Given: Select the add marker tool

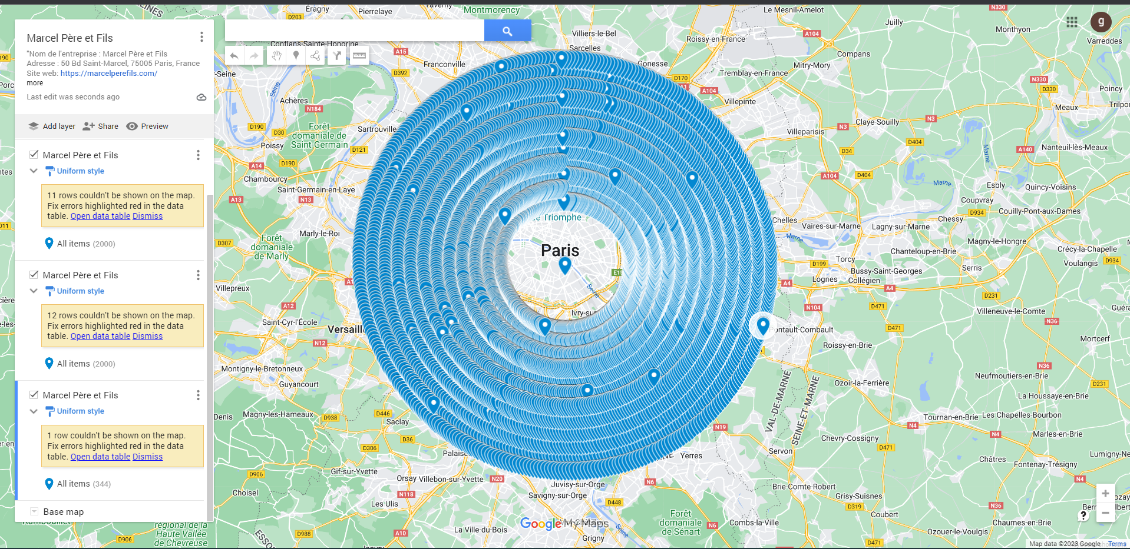Looking at the screenshot, I should (296, 56).
